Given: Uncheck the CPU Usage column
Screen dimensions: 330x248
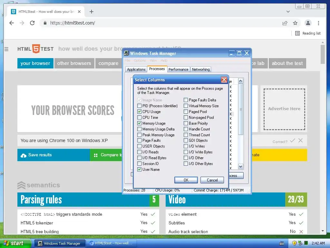Looking at the screenshot, I should coord(139,111).
